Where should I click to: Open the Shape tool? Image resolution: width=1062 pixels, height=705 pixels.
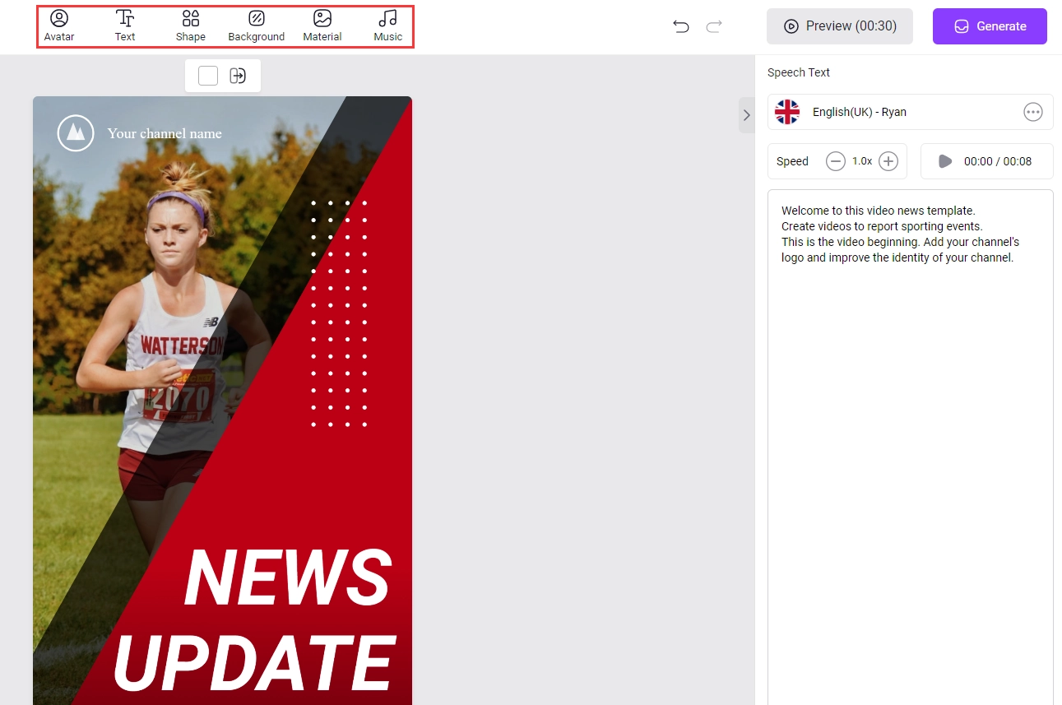click(x=191, y=26)
